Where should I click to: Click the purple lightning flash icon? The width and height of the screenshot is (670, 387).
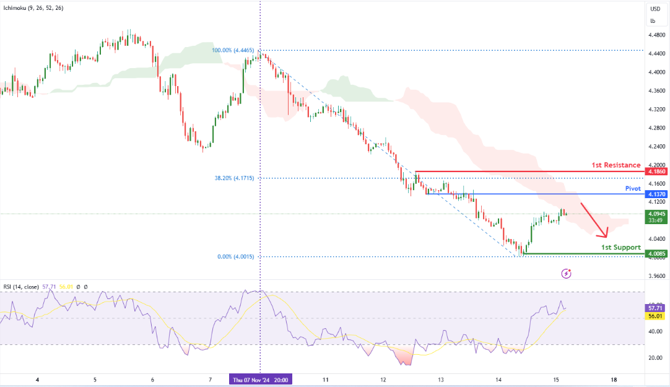pos(566,274)
